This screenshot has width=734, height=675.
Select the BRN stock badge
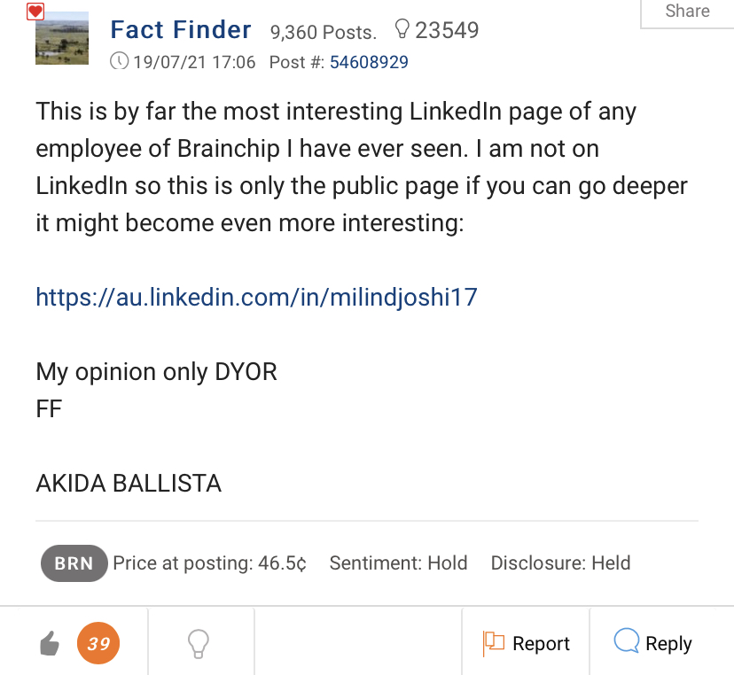(74, 563)
